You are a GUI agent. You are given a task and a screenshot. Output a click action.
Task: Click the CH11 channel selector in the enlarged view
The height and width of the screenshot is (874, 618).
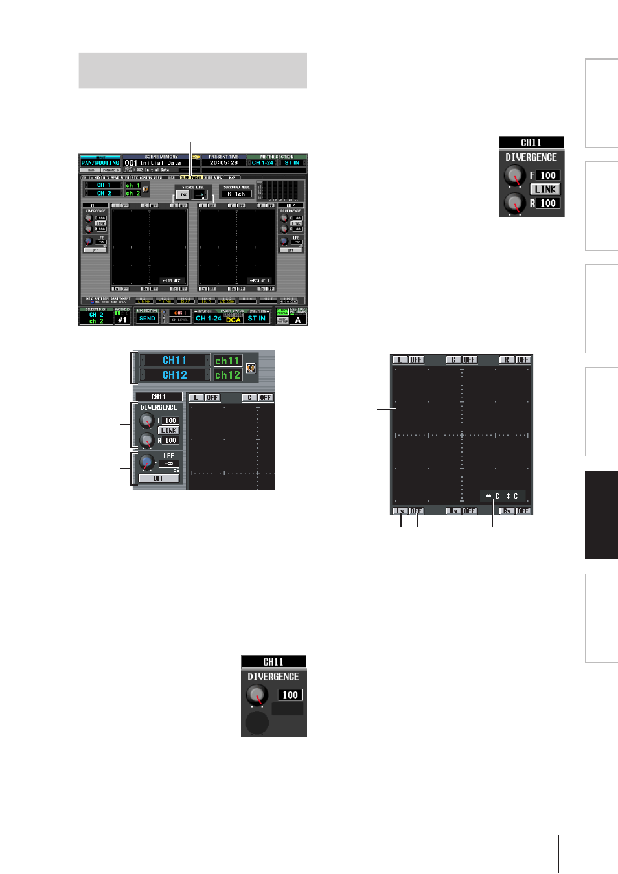pyautogui.click(x=175, y=360)
